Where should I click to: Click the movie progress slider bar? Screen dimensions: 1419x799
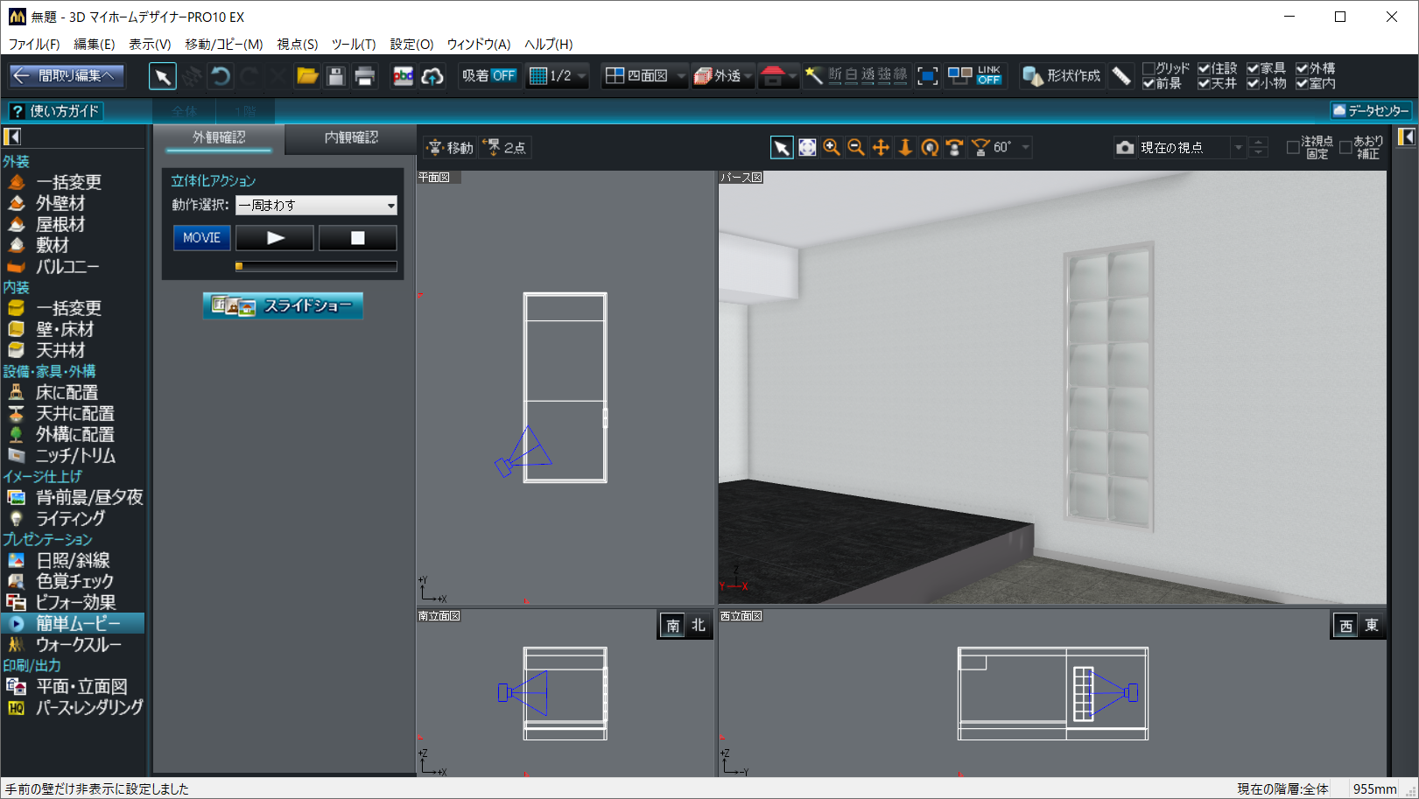pyautogui.click(x=316, y=266)
